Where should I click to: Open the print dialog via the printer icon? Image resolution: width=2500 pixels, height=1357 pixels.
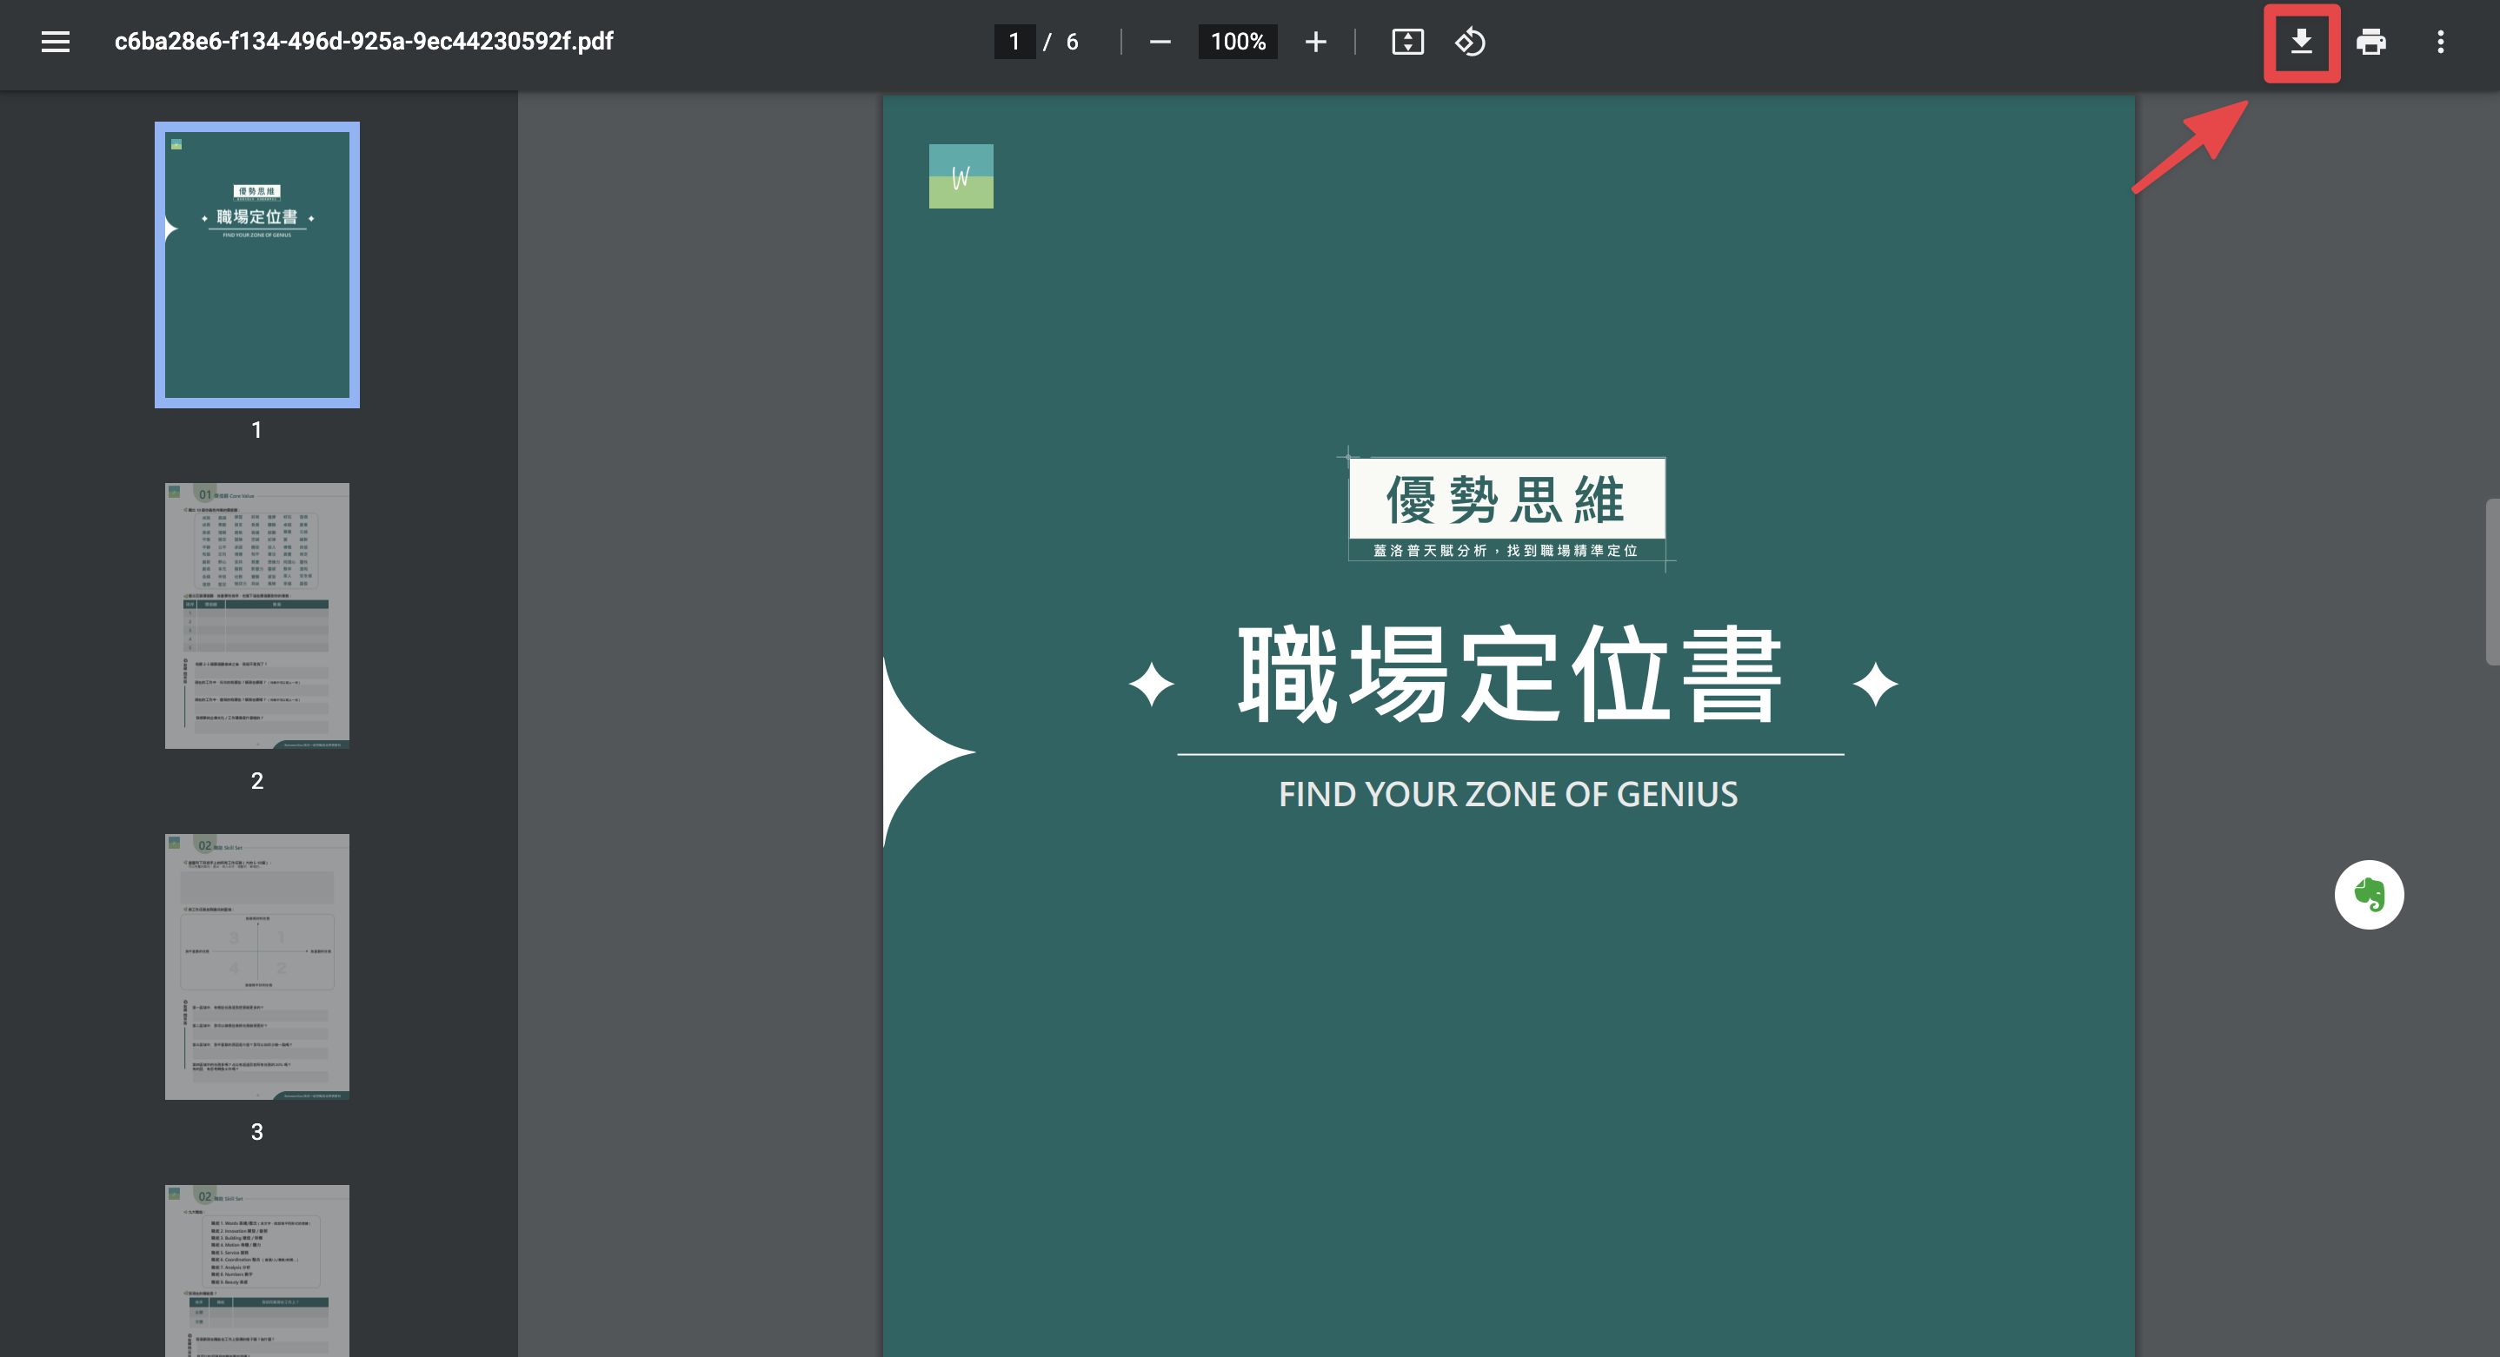2371,42
